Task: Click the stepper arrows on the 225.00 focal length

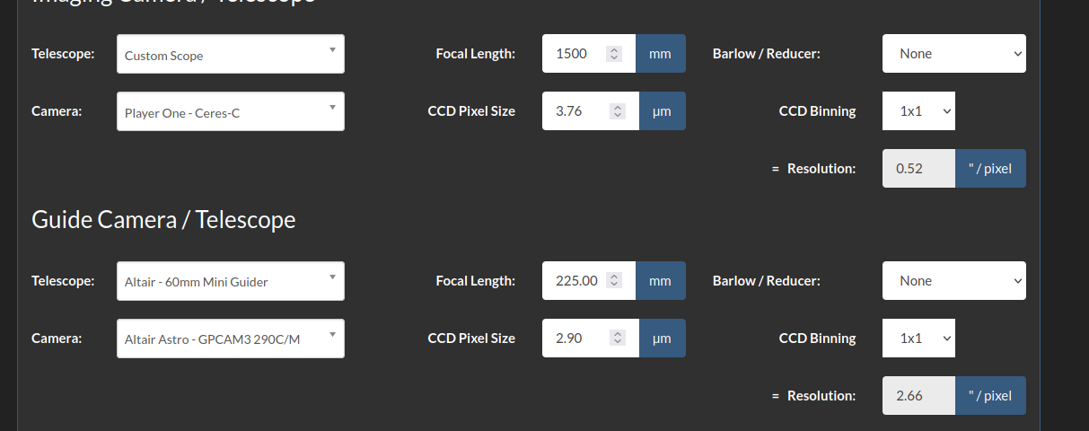Action: 614,281
